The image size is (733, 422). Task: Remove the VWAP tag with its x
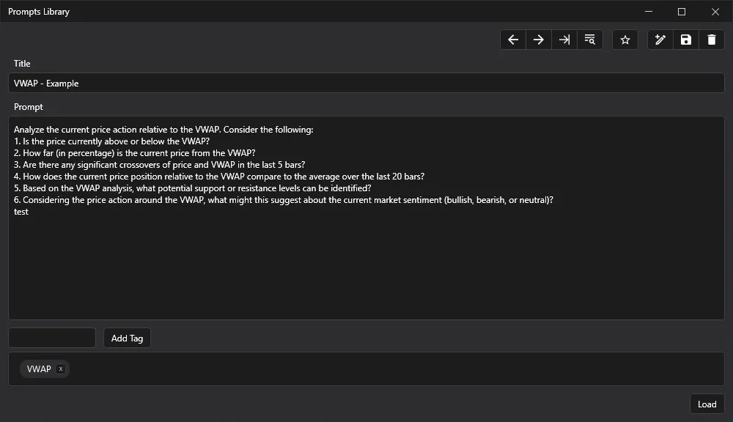point(61,369)
